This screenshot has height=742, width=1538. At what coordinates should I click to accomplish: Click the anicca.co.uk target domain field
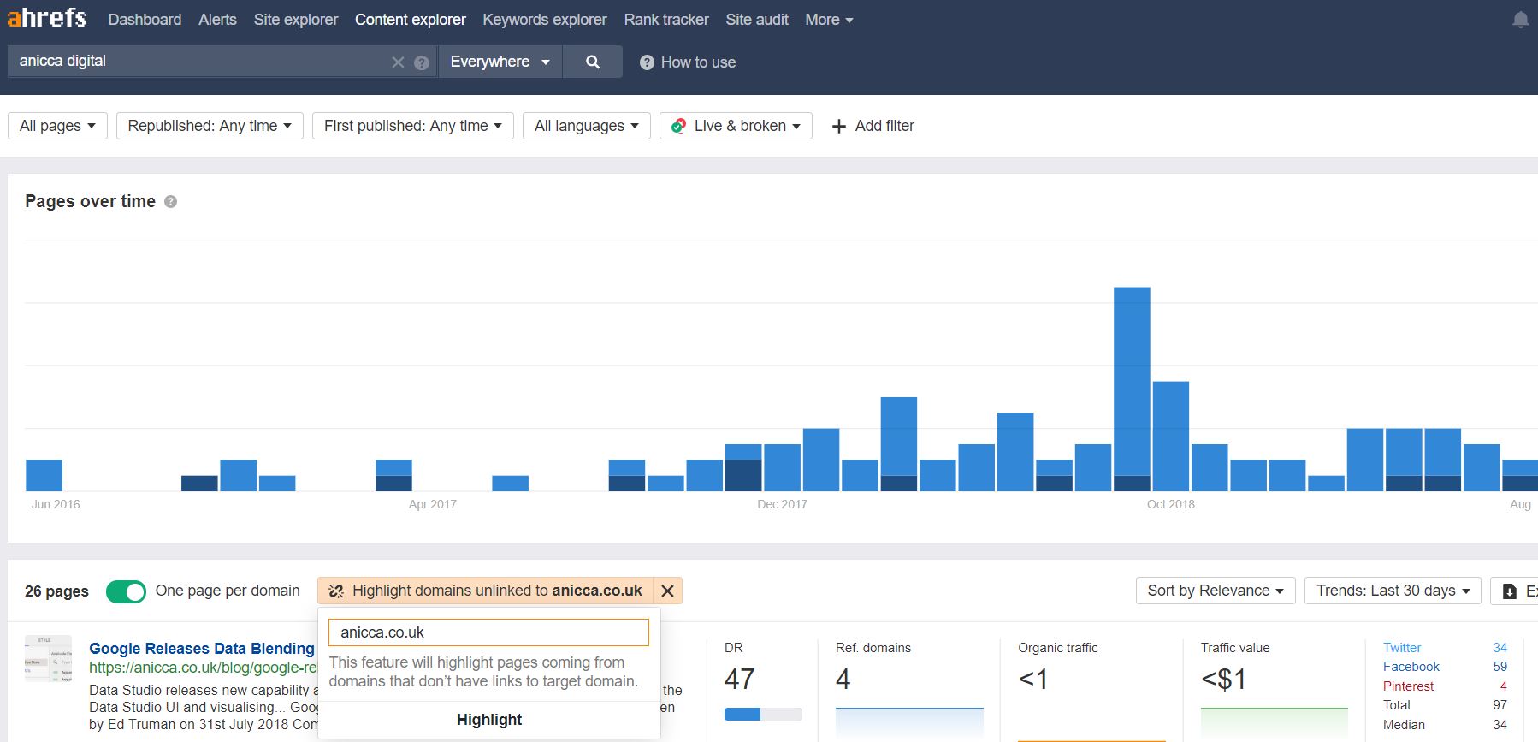[x=488, y=632]
